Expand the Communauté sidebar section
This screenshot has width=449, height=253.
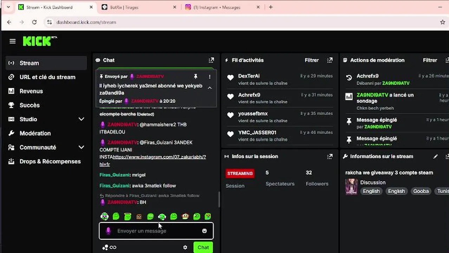coord(81,147)
